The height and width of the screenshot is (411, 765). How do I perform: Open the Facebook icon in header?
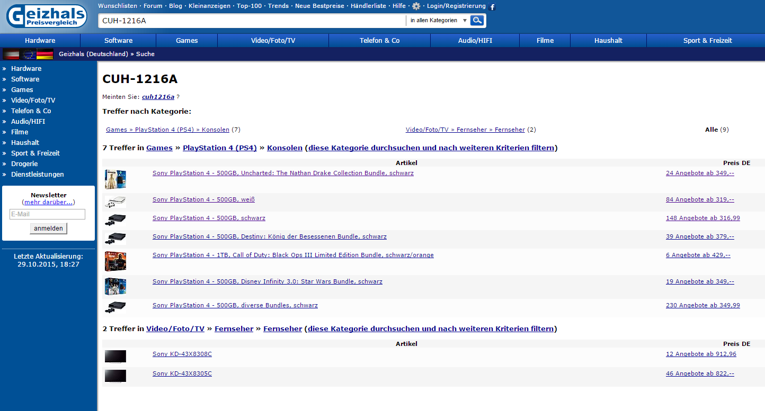pos(492,7)
